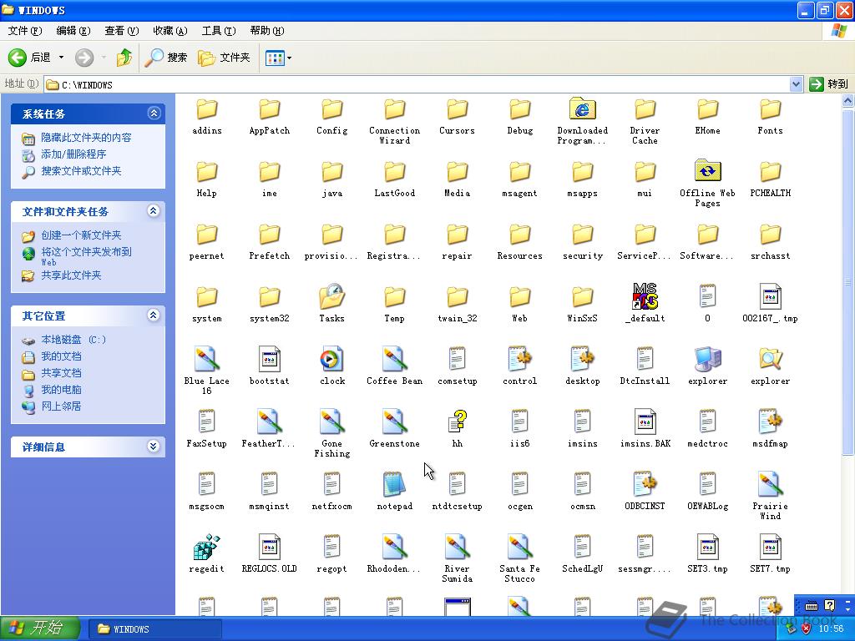Select the notepad application icon
The width and height of the screenshot is (855, 641).
pos(394,484)
